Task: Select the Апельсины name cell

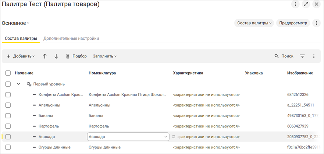Action: (x=49, y=105)
